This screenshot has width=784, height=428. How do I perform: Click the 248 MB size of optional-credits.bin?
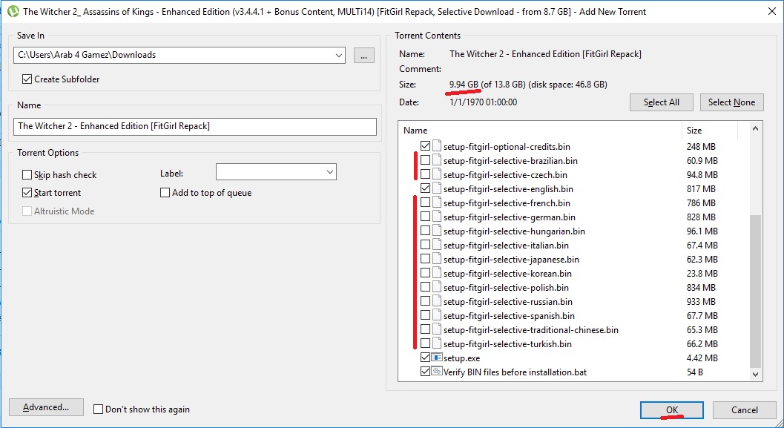[701, 146]
